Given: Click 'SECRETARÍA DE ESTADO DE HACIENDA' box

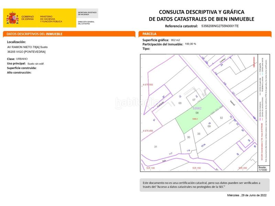Looking at the screenshot, I should [x=87, y=13].
